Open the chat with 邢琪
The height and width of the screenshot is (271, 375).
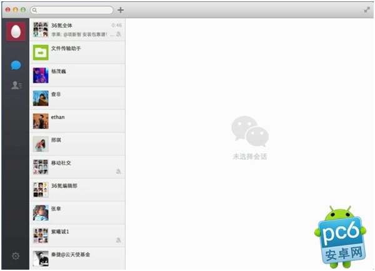[x=77, y=144]
